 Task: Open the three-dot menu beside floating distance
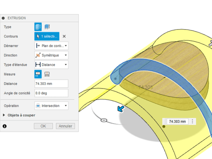click(x=193, y=122)
